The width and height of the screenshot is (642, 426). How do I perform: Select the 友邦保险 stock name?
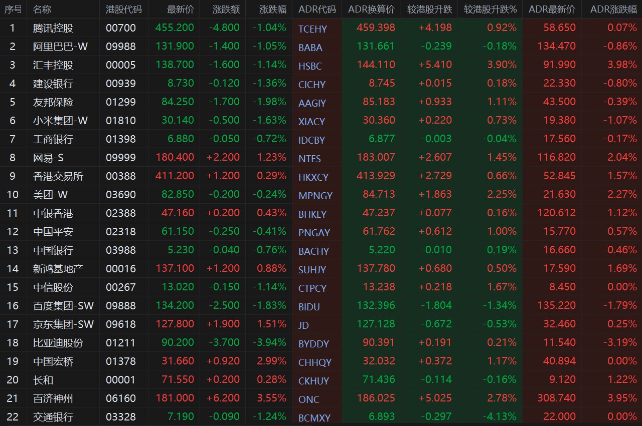(x=53, y=102)
